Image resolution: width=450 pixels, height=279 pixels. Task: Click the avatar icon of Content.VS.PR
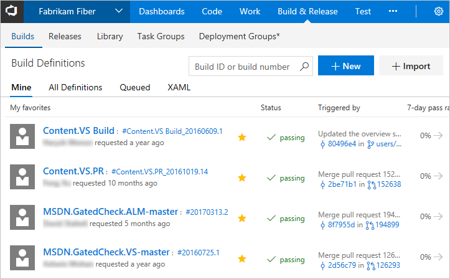pyautogui.click(x=22, y=177)
